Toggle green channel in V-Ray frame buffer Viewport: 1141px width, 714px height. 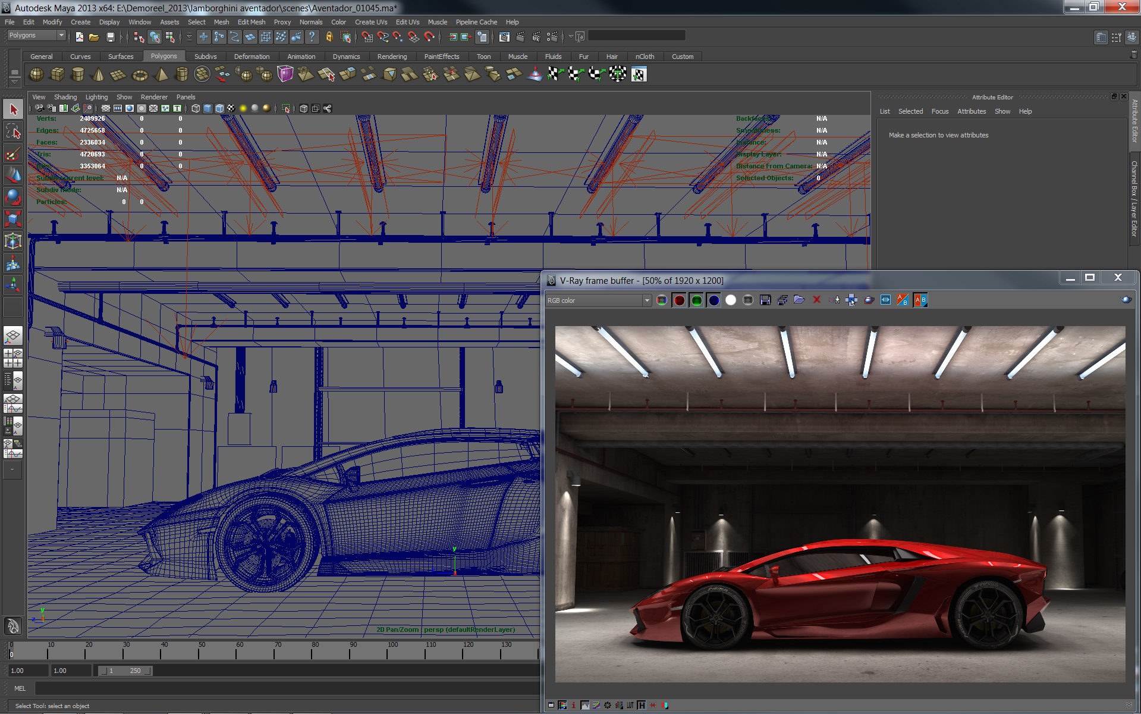pyautogui.click(x=696, y=300)
